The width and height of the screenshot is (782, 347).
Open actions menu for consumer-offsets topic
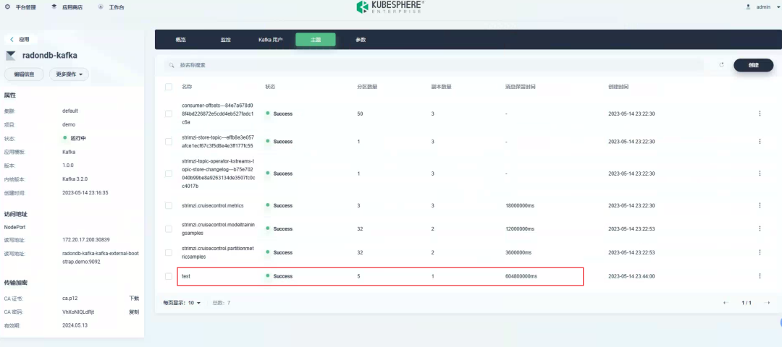[760, 113]
